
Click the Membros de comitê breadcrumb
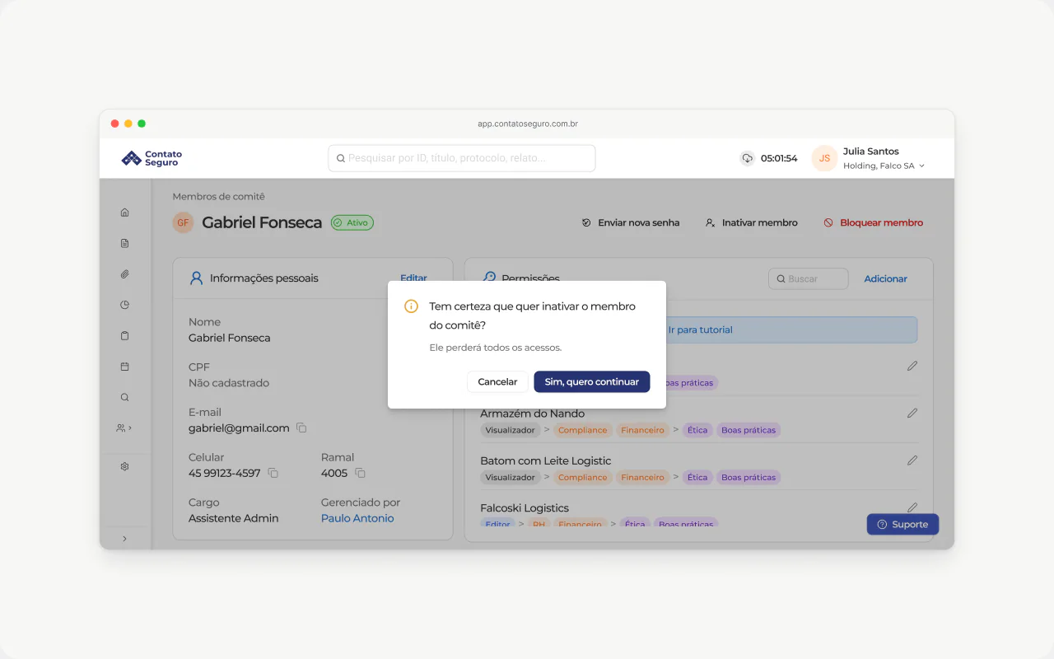pyautogui.click(x=218, y=197)
